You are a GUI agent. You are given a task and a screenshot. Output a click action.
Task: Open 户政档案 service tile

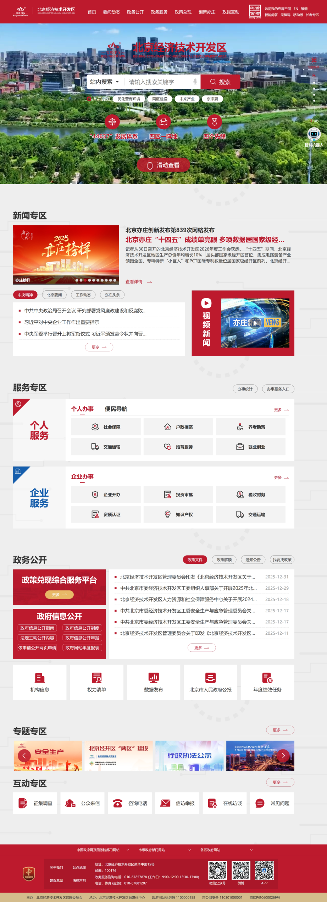[x=178, y=427]
